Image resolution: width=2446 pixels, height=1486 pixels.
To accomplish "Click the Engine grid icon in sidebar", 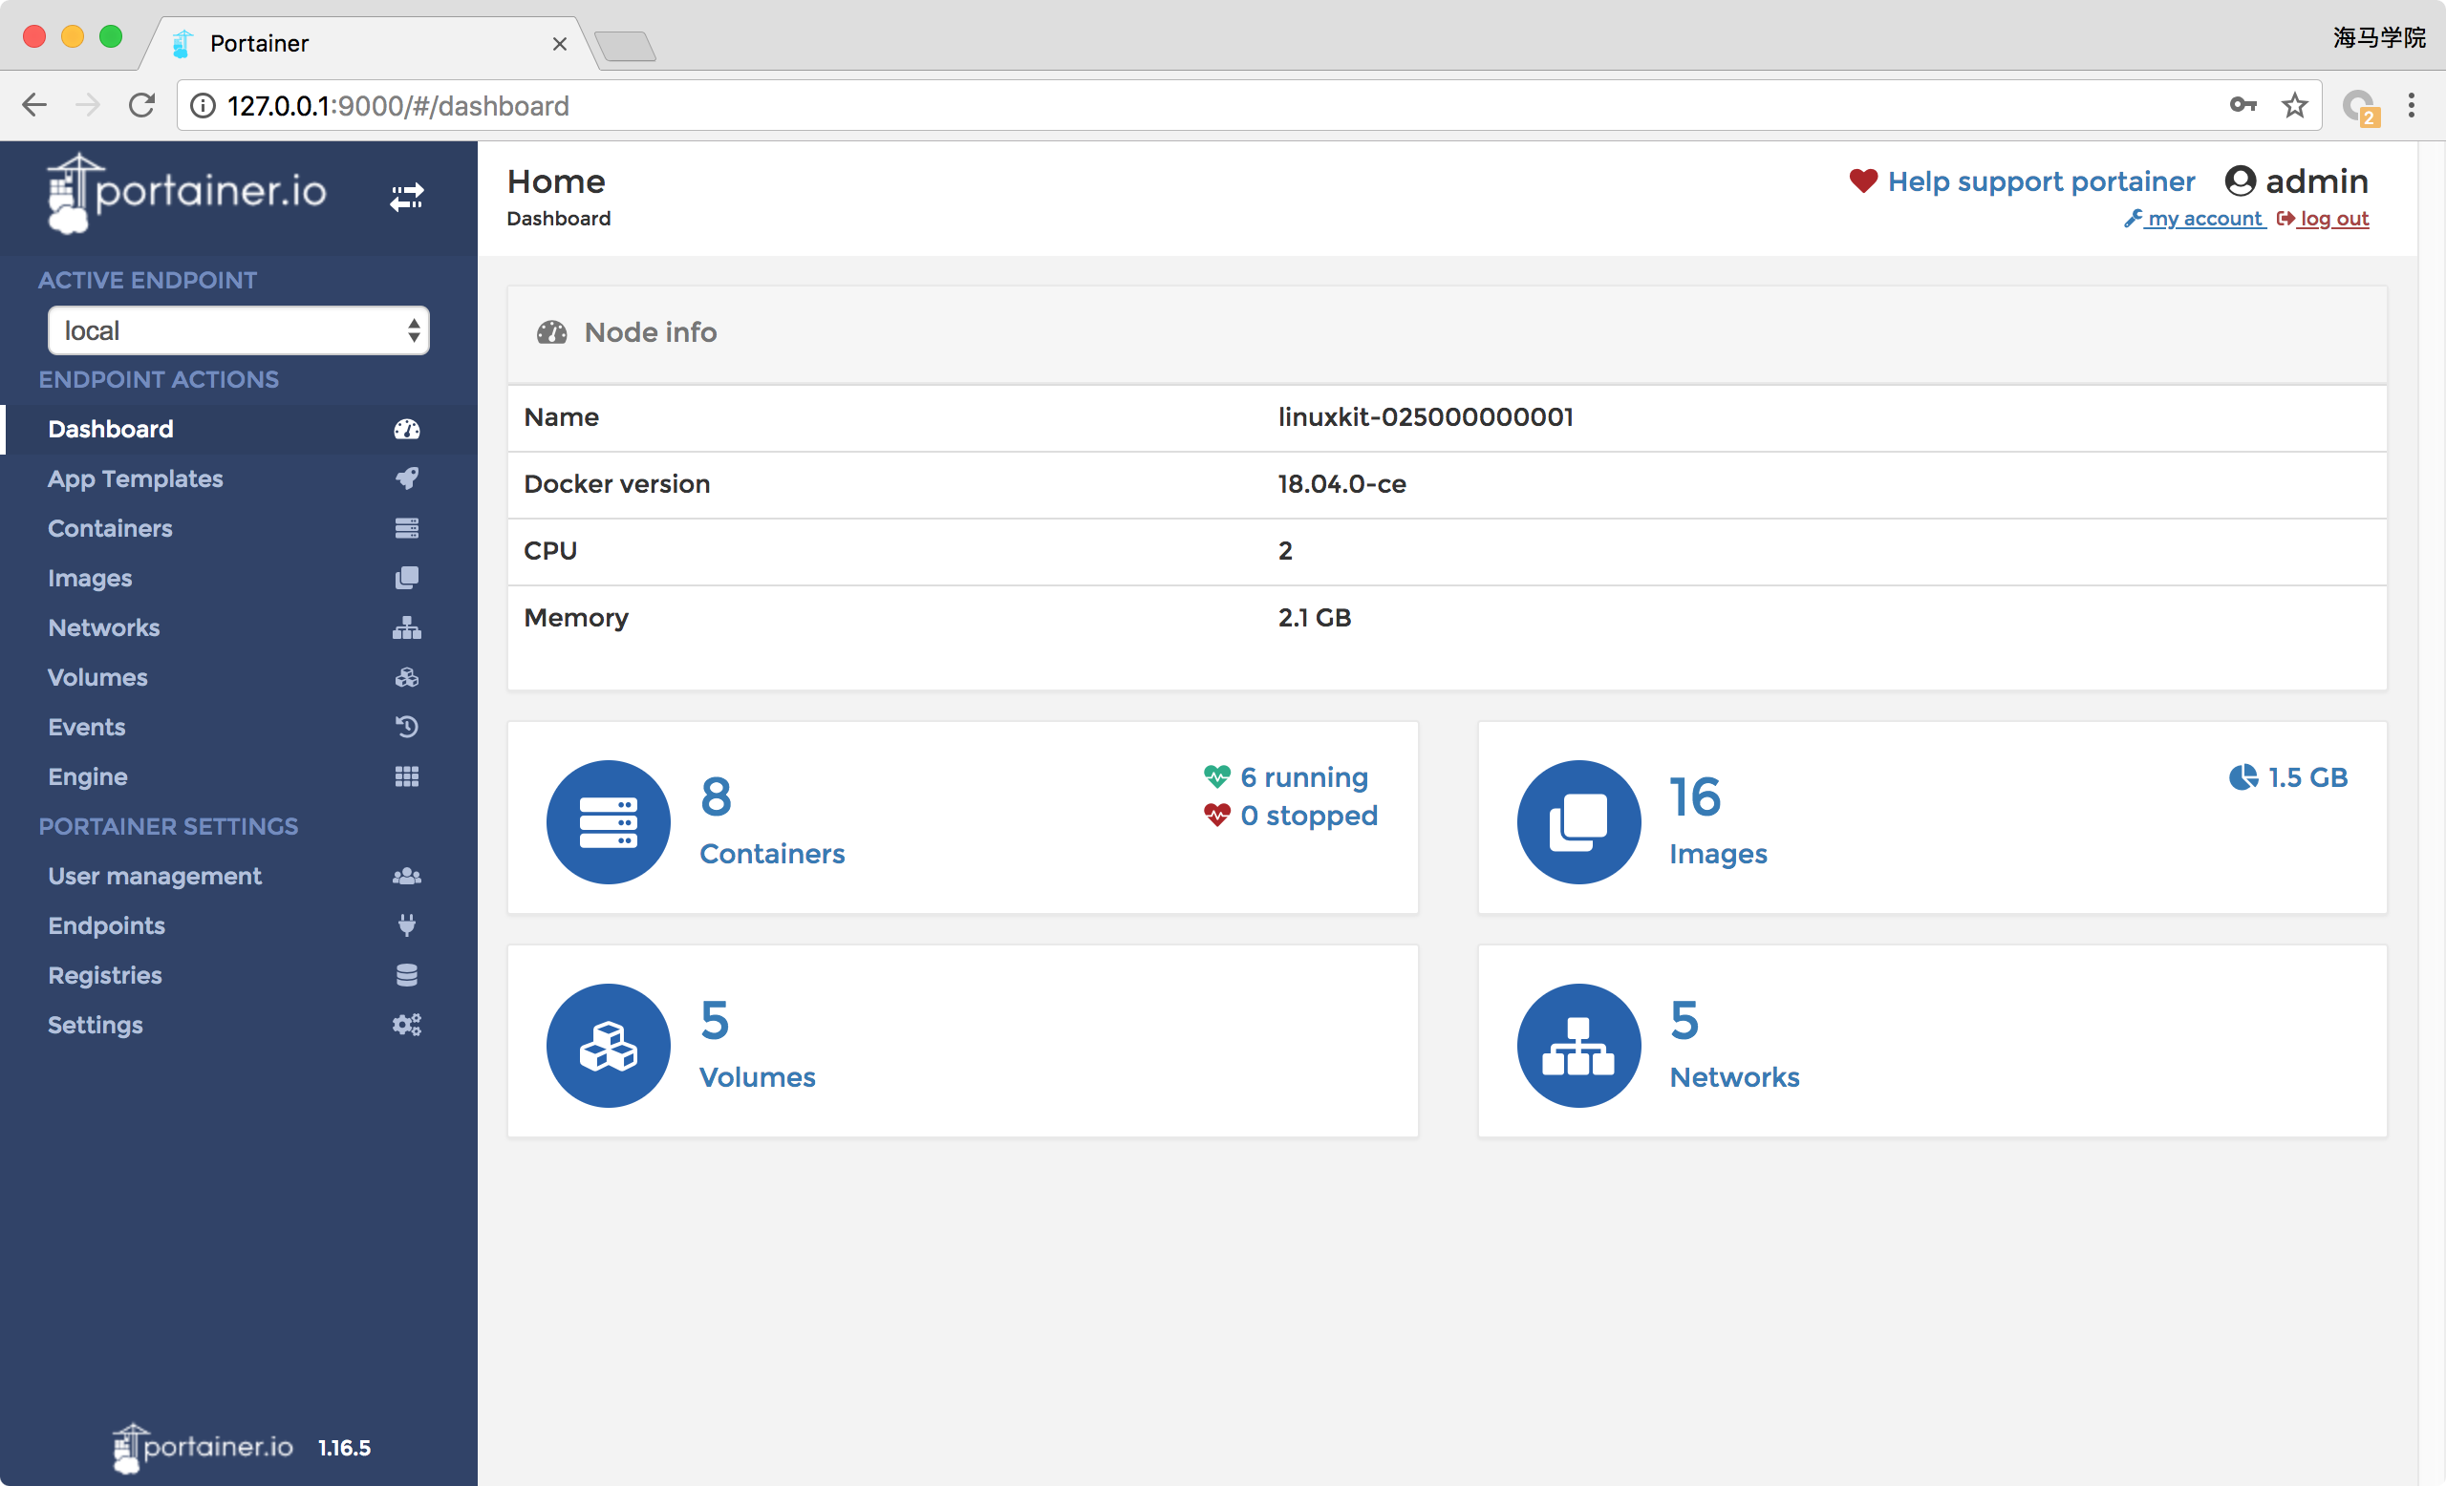I will (x=407, y=775).
